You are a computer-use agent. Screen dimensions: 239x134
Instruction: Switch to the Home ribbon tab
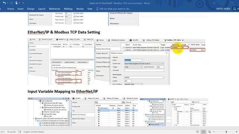pos(10,9)
